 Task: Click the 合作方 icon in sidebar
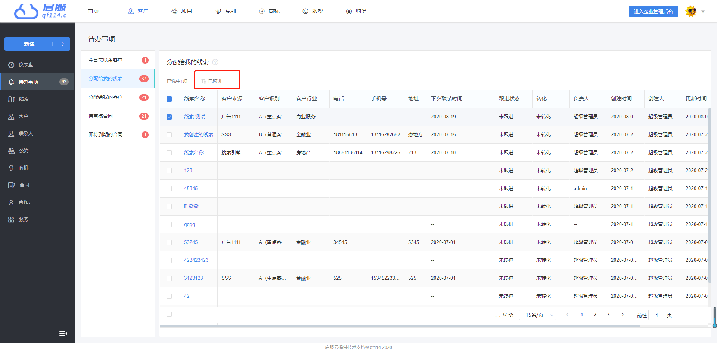pyautogui.click(x=11, y=202)
